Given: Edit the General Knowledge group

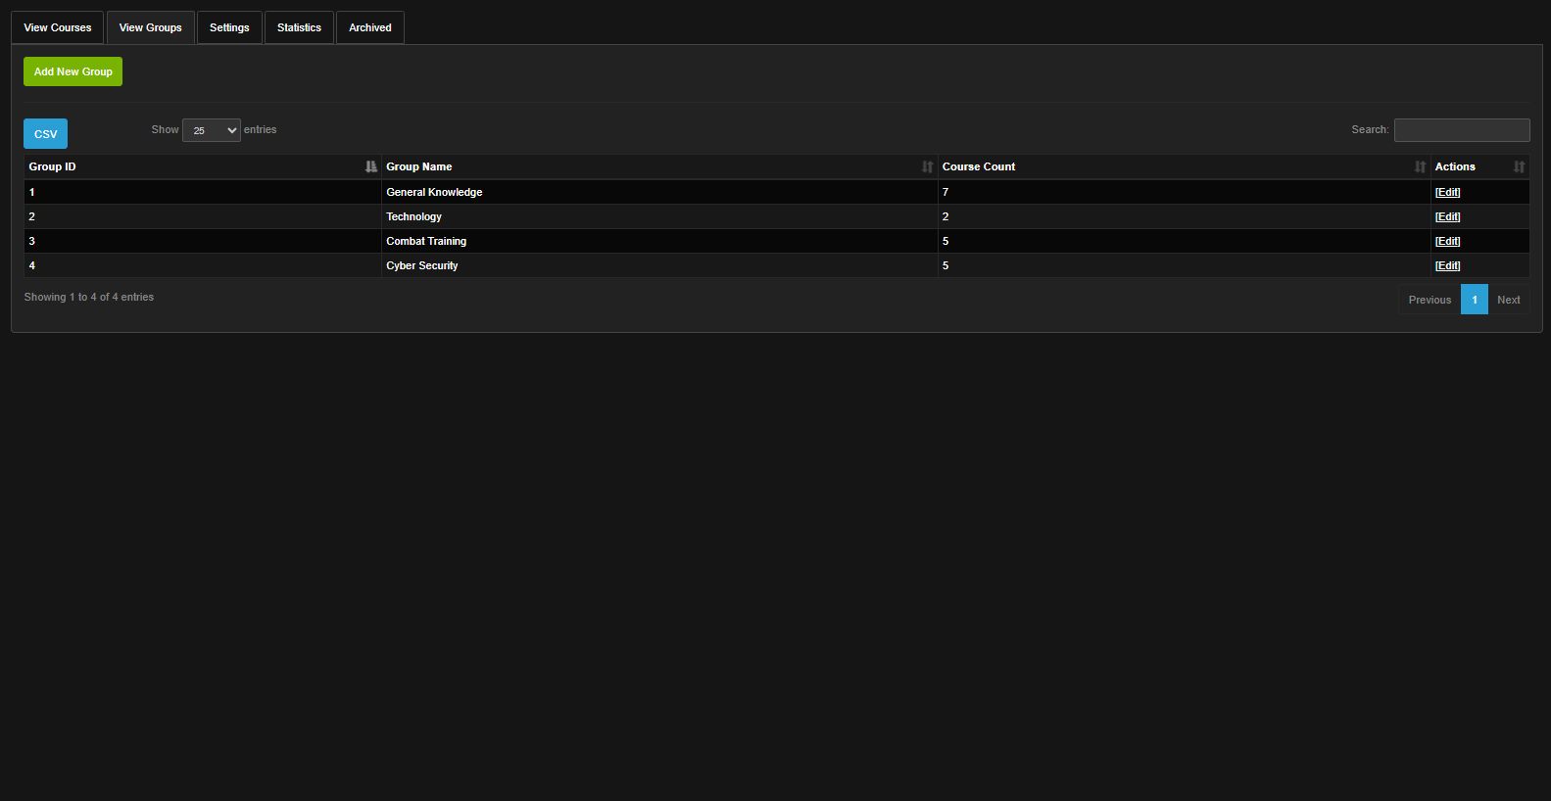Looking at the screenshot, I should pos(1447,192).
